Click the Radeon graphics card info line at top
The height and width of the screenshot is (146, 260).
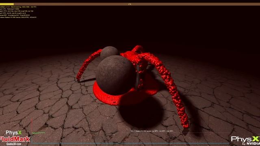click(18, 17)
